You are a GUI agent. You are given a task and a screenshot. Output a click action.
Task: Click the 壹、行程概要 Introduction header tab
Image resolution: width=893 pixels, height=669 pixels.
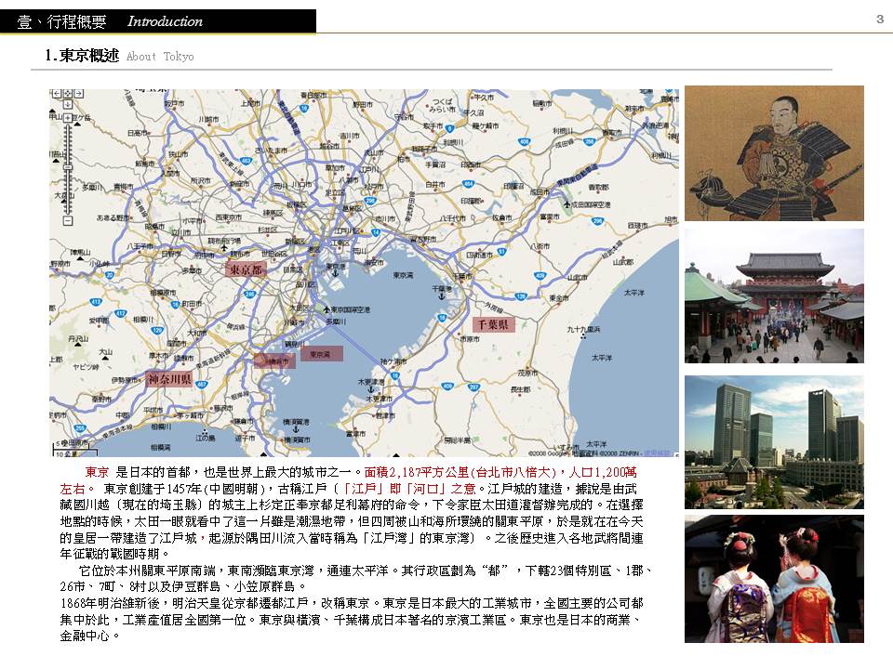158,20
